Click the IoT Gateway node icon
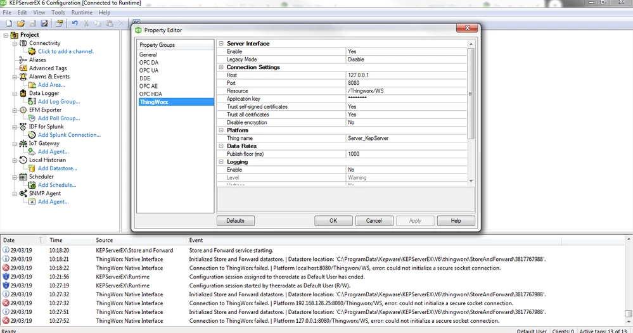 click(x=23, y=143)
